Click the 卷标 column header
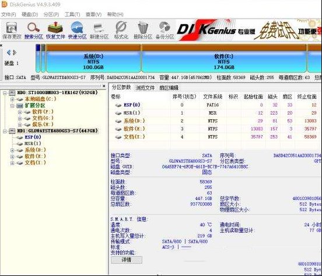Screen dimensions: 322x276 tap(116, 96)
